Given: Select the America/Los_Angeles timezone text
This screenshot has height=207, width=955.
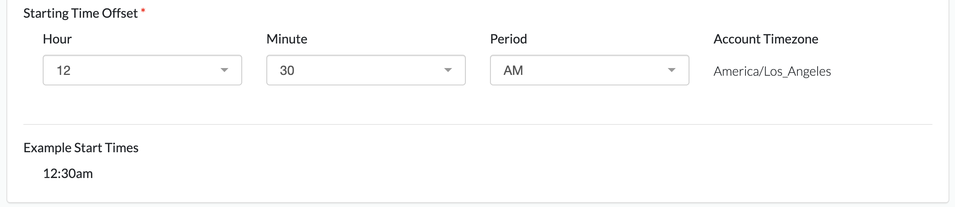Looking at the screenshot, I should tap(772, 71).
